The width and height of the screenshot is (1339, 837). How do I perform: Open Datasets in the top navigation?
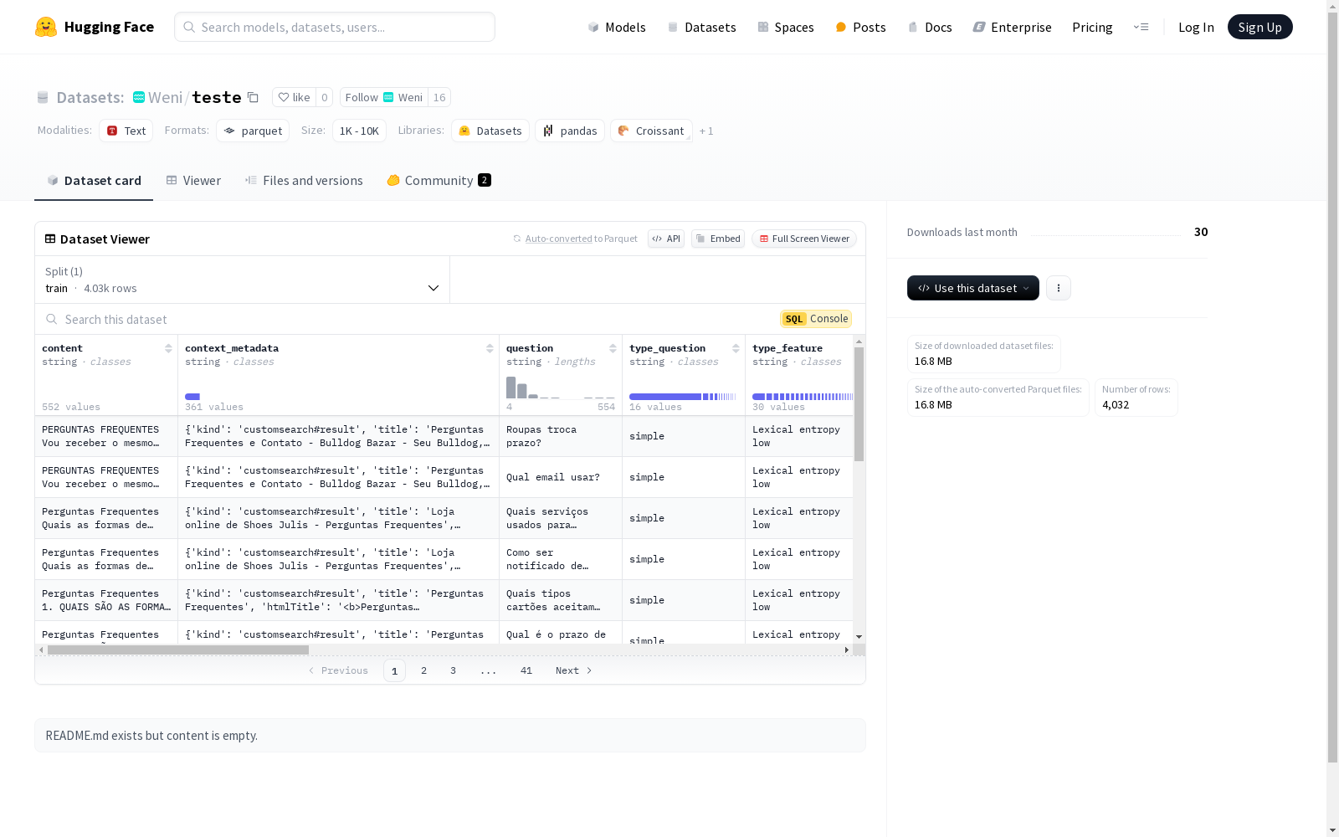tap(701, 27)
